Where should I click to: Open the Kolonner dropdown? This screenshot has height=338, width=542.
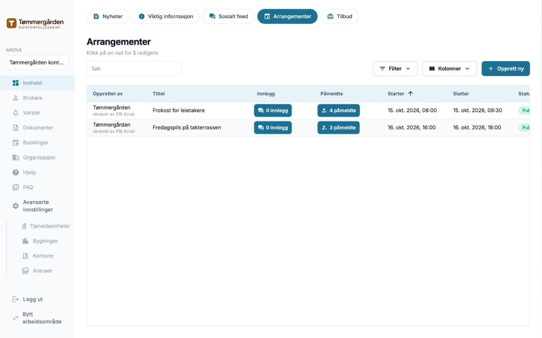coord(449,68)
